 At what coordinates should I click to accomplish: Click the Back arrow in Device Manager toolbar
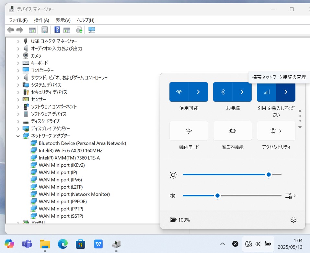[x=10, y=30]
